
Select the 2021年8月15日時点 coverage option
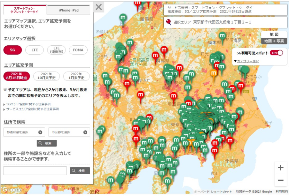pyautogui.click(x=17, y=76)
